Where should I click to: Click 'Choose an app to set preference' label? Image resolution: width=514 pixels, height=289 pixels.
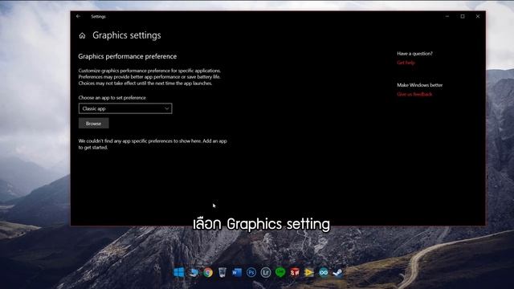pos(112,98)
